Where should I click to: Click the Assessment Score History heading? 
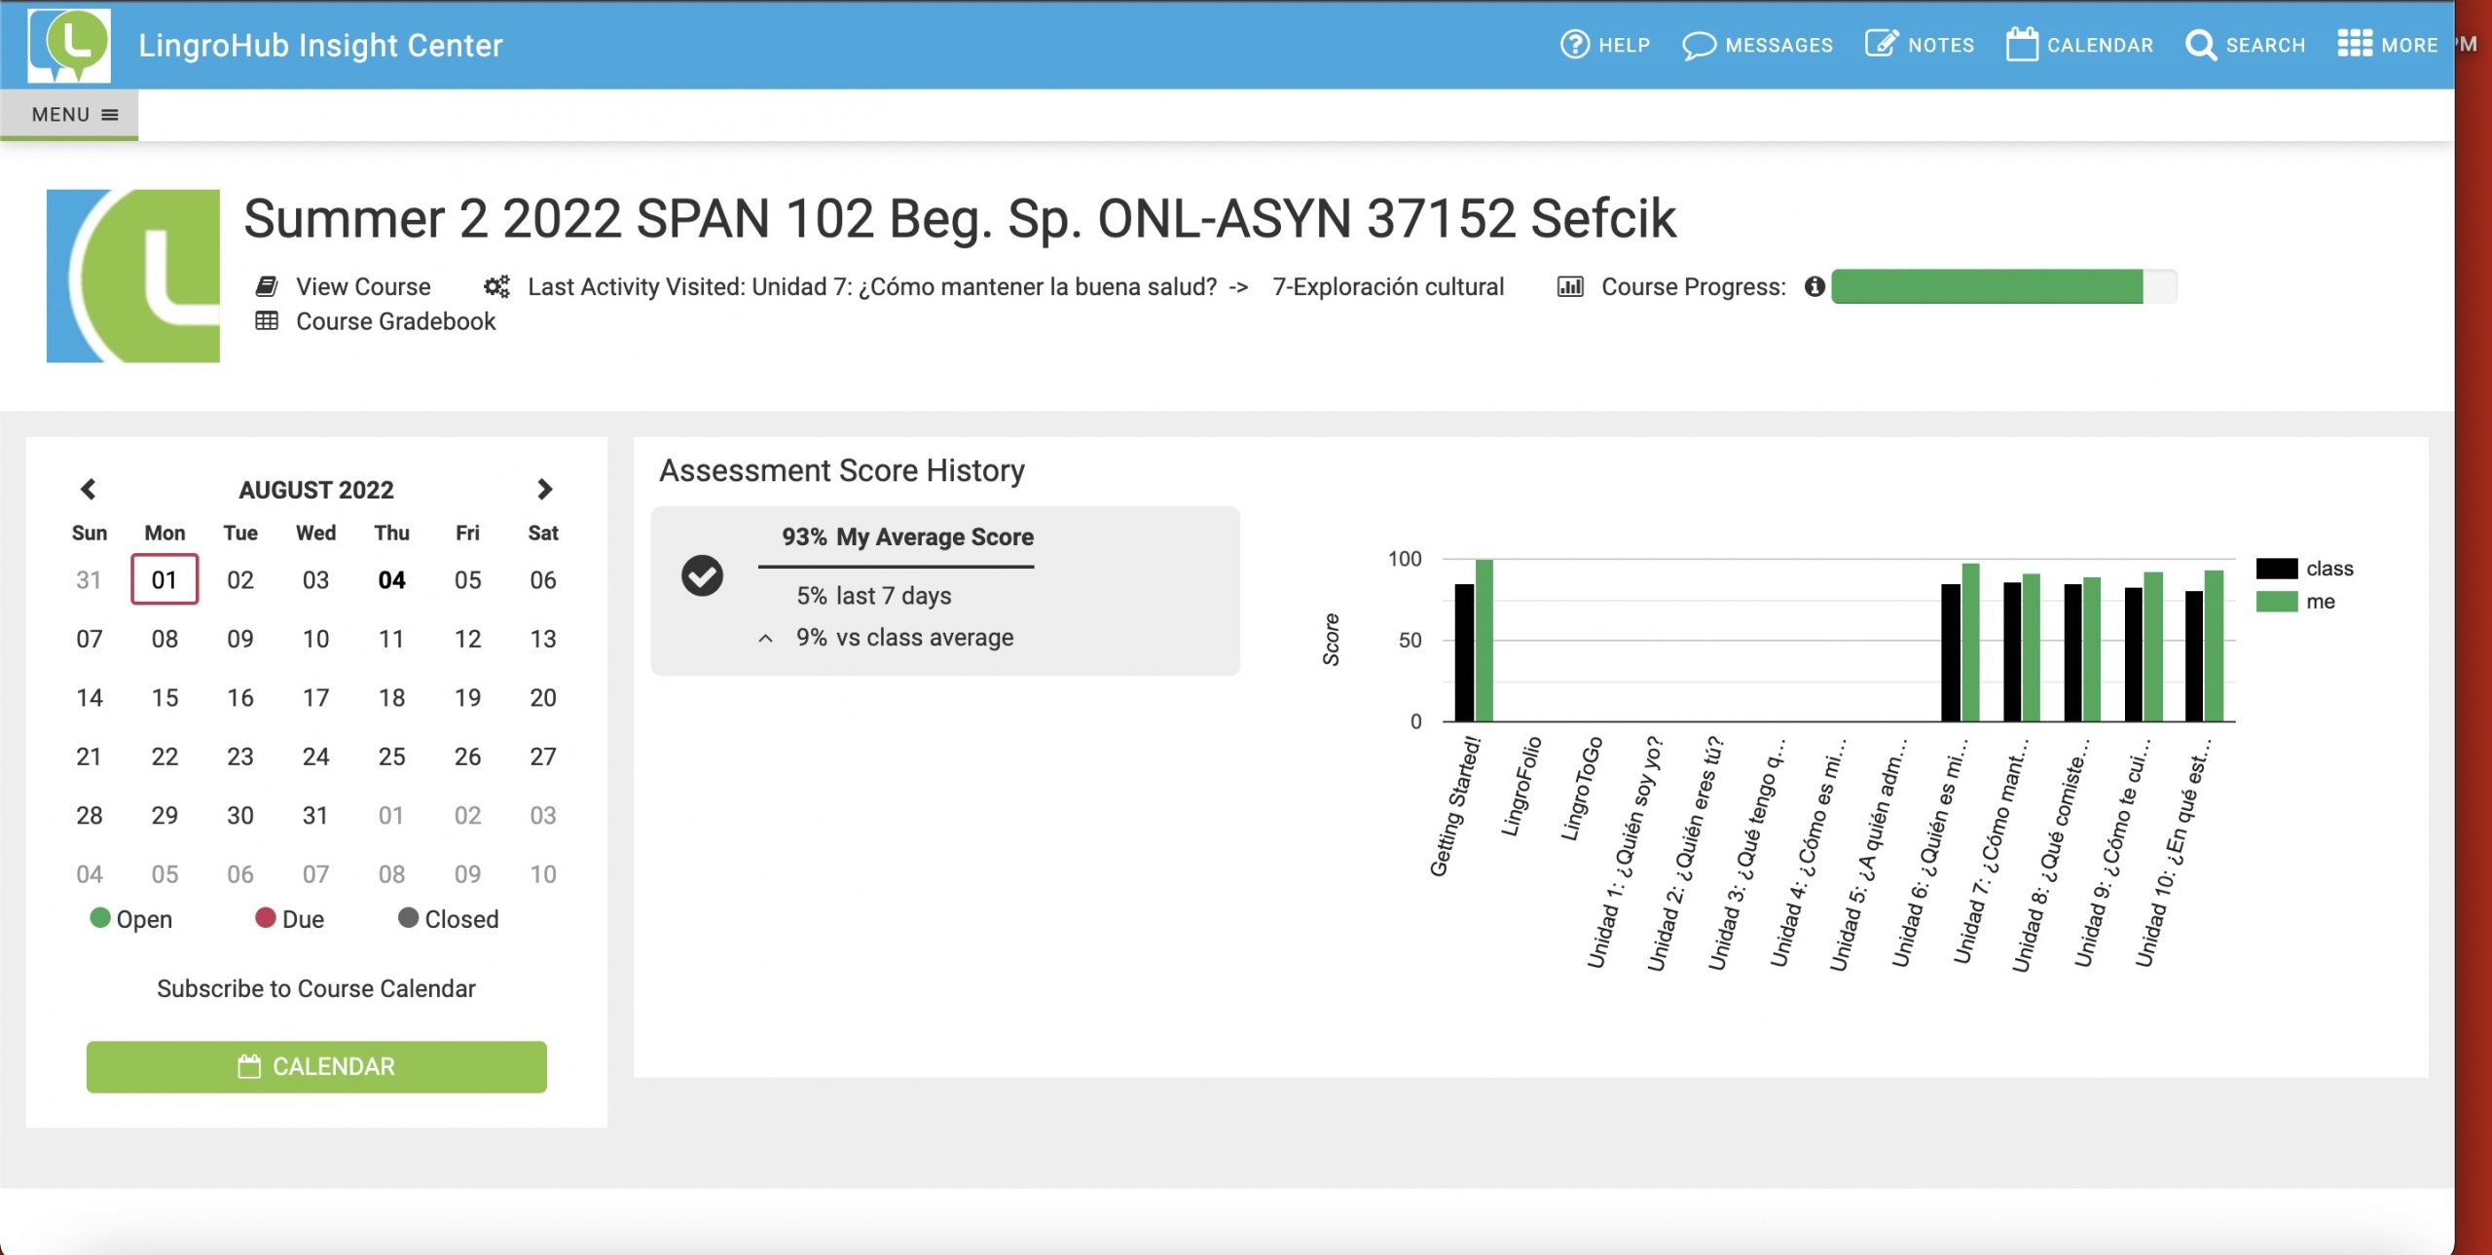(x=842, y=471)
